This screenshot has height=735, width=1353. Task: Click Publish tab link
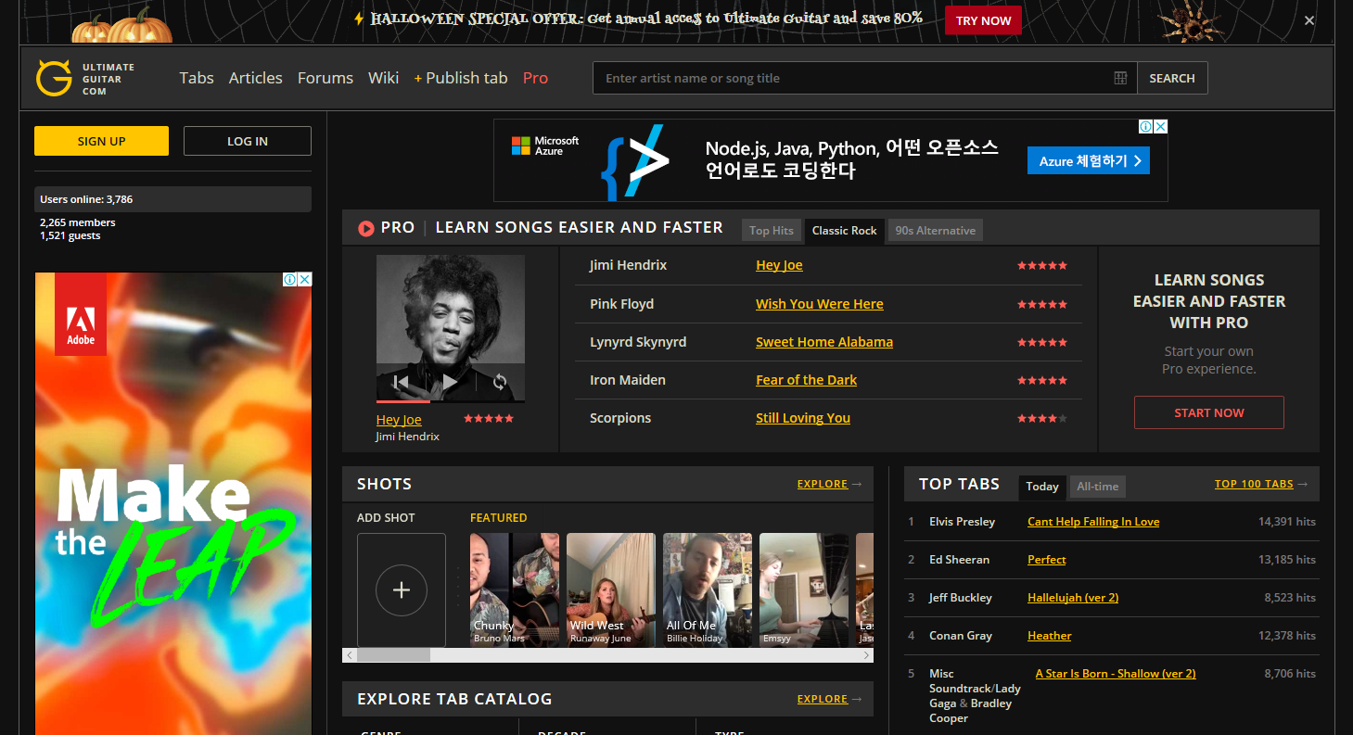pyautogui.click(x=461, y=78)
